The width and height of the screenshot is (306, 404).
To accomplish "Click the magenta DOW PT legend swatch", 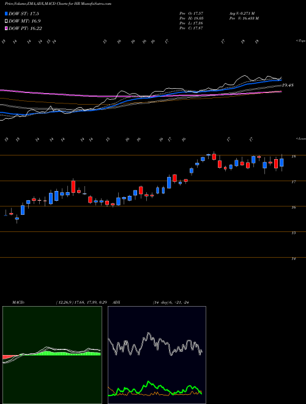I will [x=6, y=28].
